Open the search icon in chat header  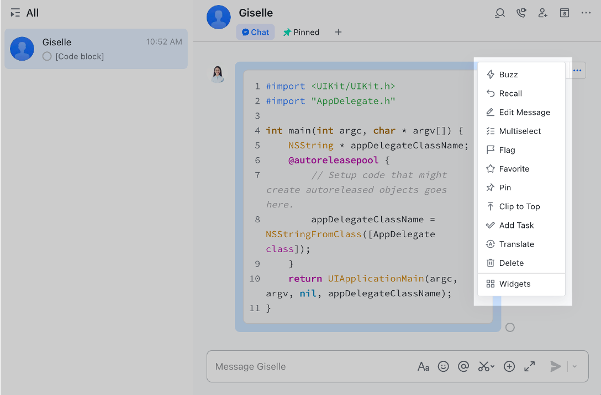coord(499,13)
